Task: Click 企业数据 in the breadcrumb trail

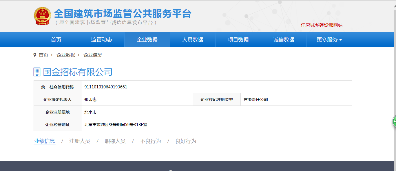Action: coord(66,55)
